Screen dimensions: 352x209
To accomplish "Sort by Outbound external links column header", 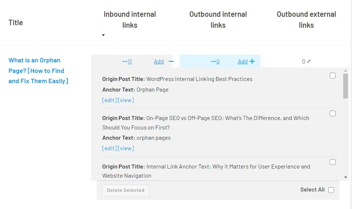I will 306,20.
